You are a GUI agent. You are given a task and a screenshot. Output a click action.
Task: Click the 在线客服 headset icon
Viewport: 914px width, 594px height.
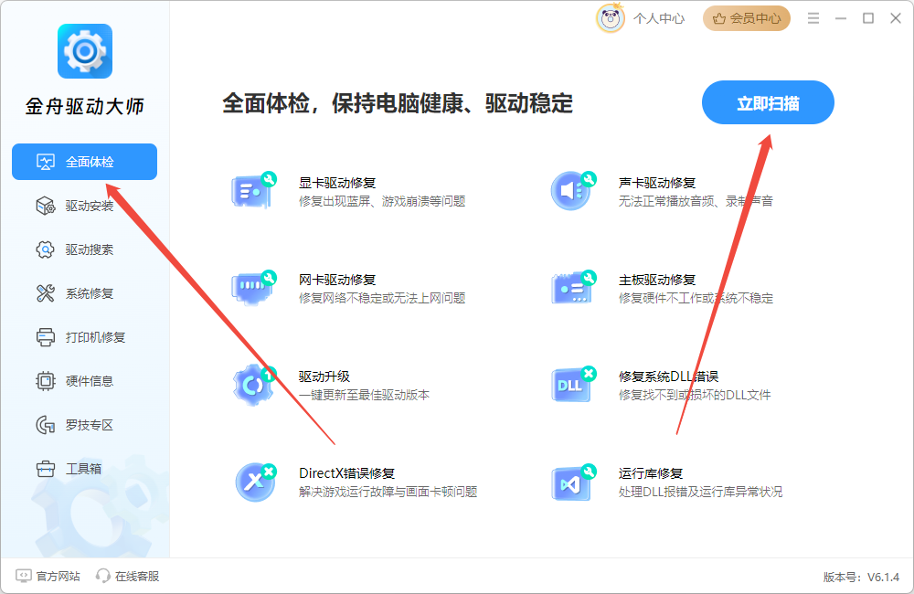pyautogui.click(x=103, y=576)
